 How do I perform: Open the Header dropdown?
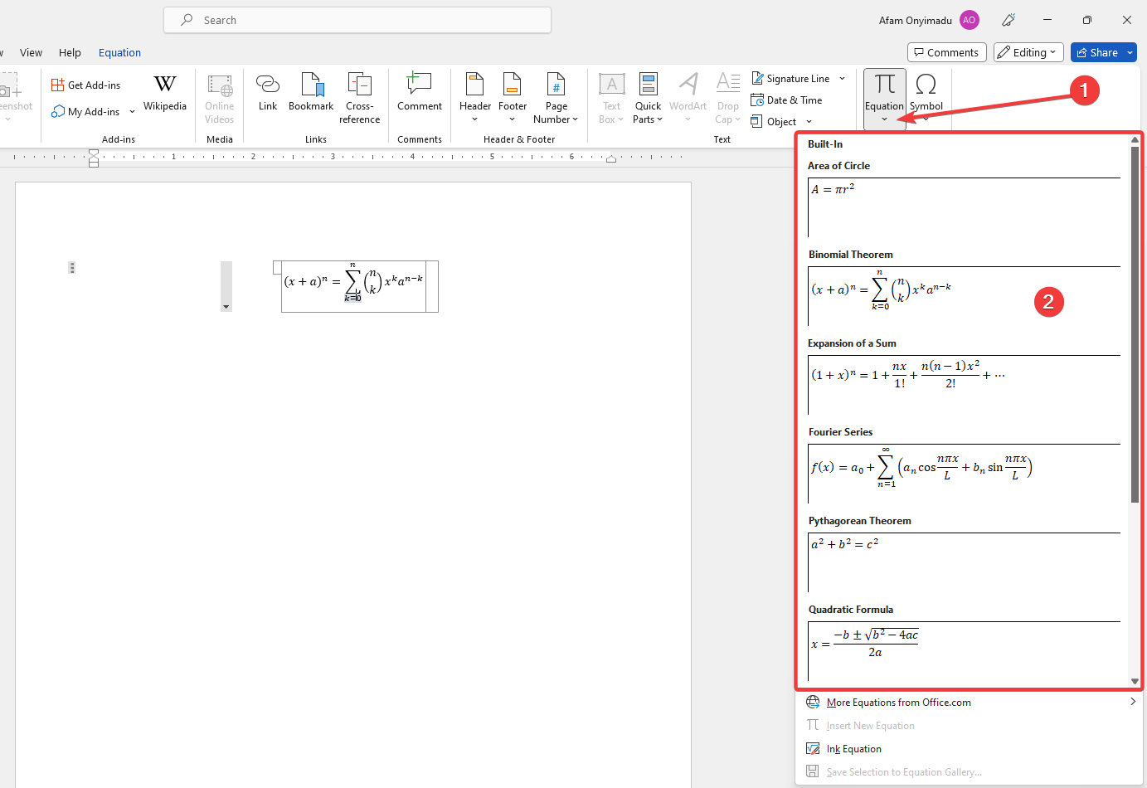pos(474,98)
